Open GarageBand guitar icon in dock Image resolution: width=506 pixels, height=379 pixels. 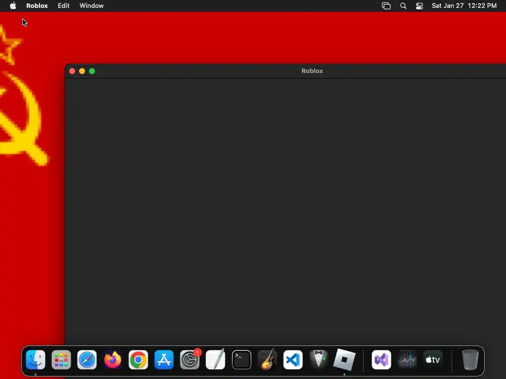(267, 360)
